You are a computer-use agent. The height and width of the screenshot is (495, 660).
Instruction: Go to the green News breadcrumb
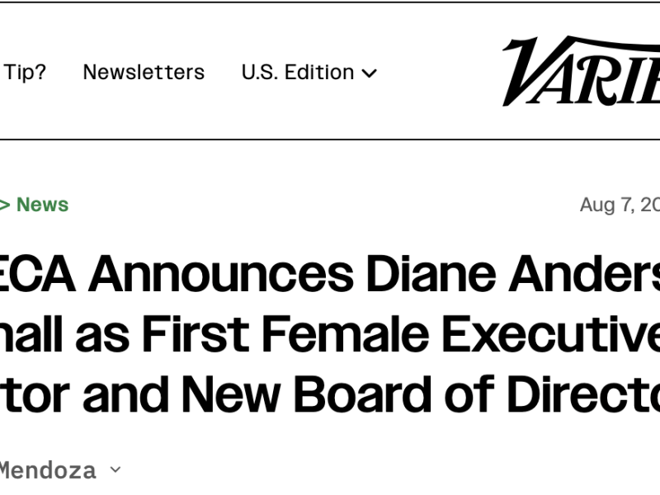coord(42,205)
